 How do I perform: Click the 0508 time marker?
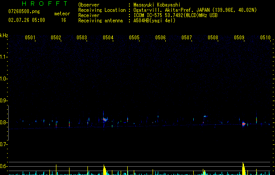click(213, 38)
